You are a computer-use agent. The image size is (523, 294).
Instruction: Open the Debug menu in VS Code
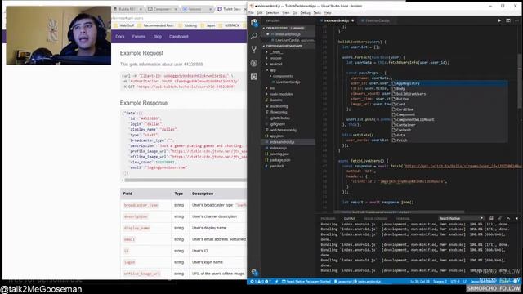305,13
